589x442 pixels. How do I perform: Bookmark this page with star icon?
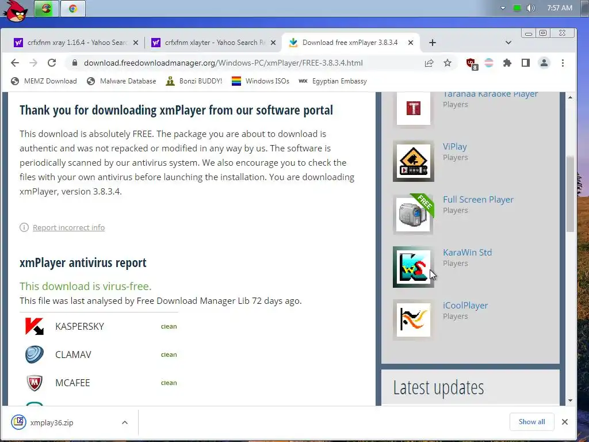tap(447, 63)
